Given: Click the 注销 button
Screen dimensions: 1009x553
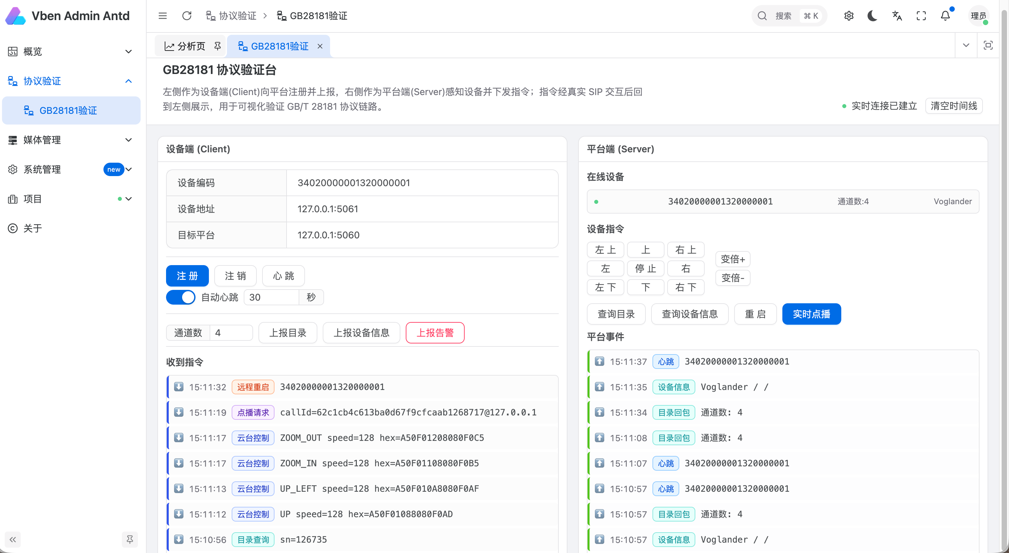Looking at the screenshot, I should [x=235, y=276].
